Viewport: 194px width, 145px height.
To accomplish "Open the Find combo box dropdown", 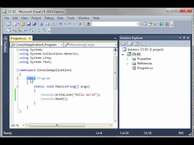I will click(137, 24).
